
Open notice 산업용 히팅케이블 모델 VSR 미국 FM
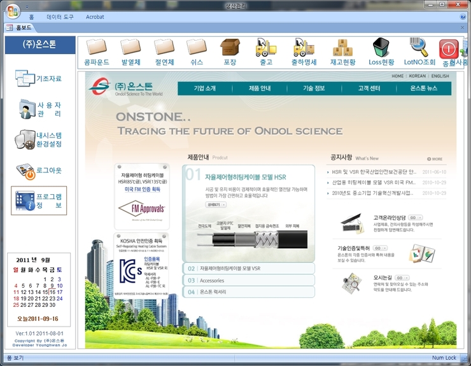[374, 183]
